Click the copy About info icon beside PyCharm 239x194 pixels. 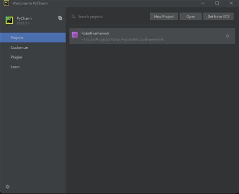[x=60, y=18]
